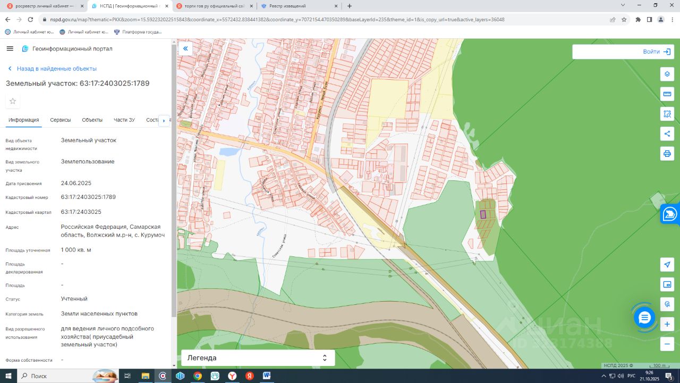The height and width of the screenshot is (383, 680).
Task: Toggle the overview mini-map window
Action: click(667, 285)
